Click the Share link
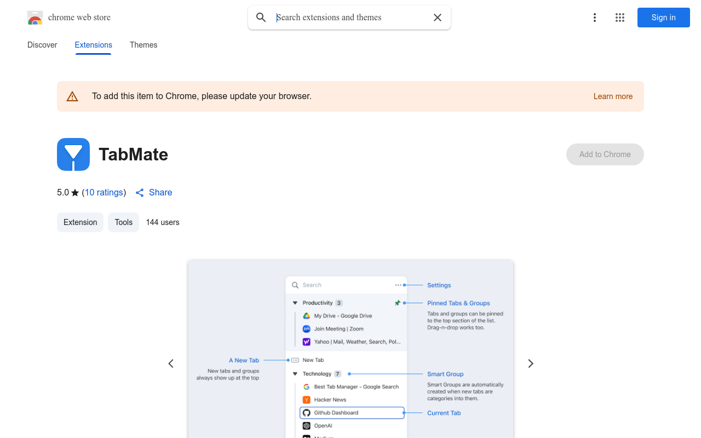Image resolution: width=701 pixels, height=438 pixels. [160, 193]
